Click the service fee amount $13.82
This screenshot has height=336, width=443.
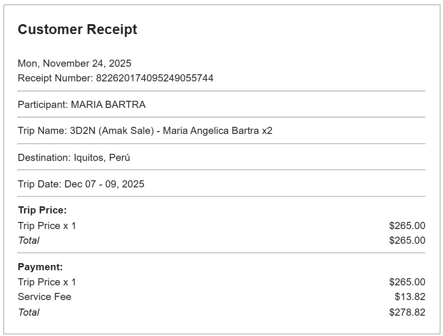pos(410,297)
